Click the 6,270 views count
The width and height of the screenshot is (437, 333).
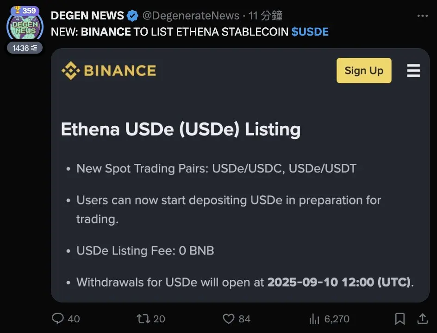tap(337, 319)
